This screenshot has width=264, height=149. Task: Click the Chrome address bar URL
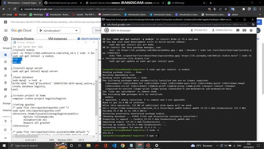click(75, 9)
